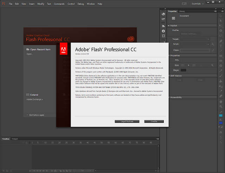
Task: Select the Text tool in tools panel
Action: pyautogui.click(x=221, y=46)
